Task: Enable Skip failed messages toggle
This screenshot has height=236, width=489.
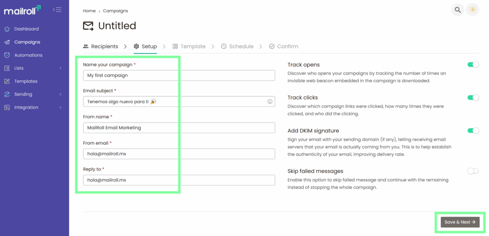Action: (473, 171)
